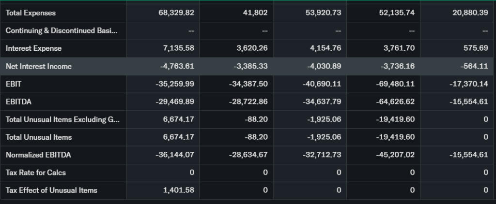Select the Total Expenses cell 20,880.39
The height and width of the screenshot is (204, 496).
click(469, 13)
